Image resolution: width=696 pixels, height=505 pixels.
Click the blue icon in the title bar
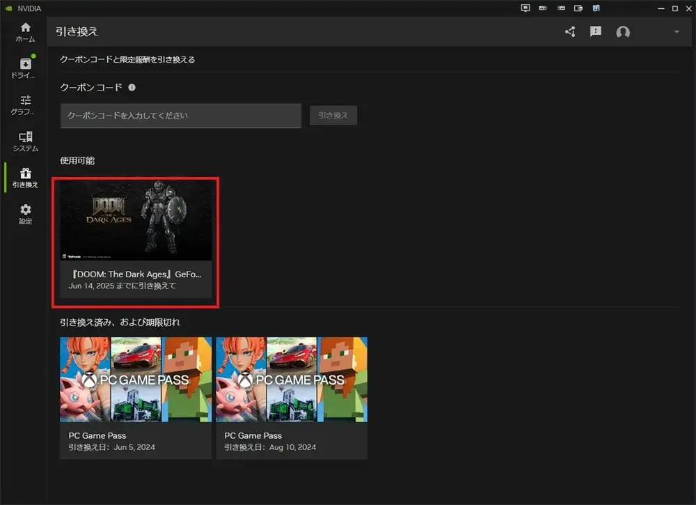[596, 8]
